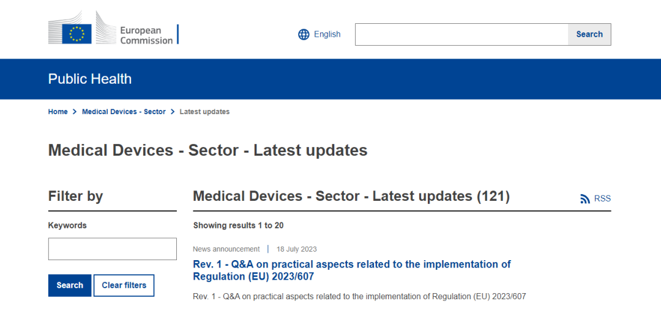Open Medical Devices - Sector breadcrumb

124,112
